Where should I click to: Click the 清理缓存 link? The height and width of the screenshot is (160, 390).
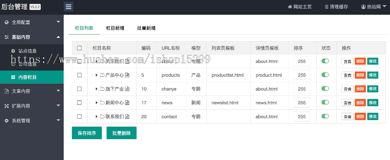(336, 7)
